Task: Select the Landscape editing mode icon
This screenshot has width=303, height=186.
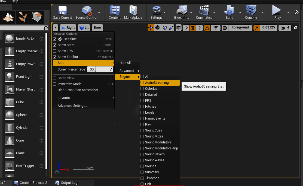Action: [x=8, y=17]
